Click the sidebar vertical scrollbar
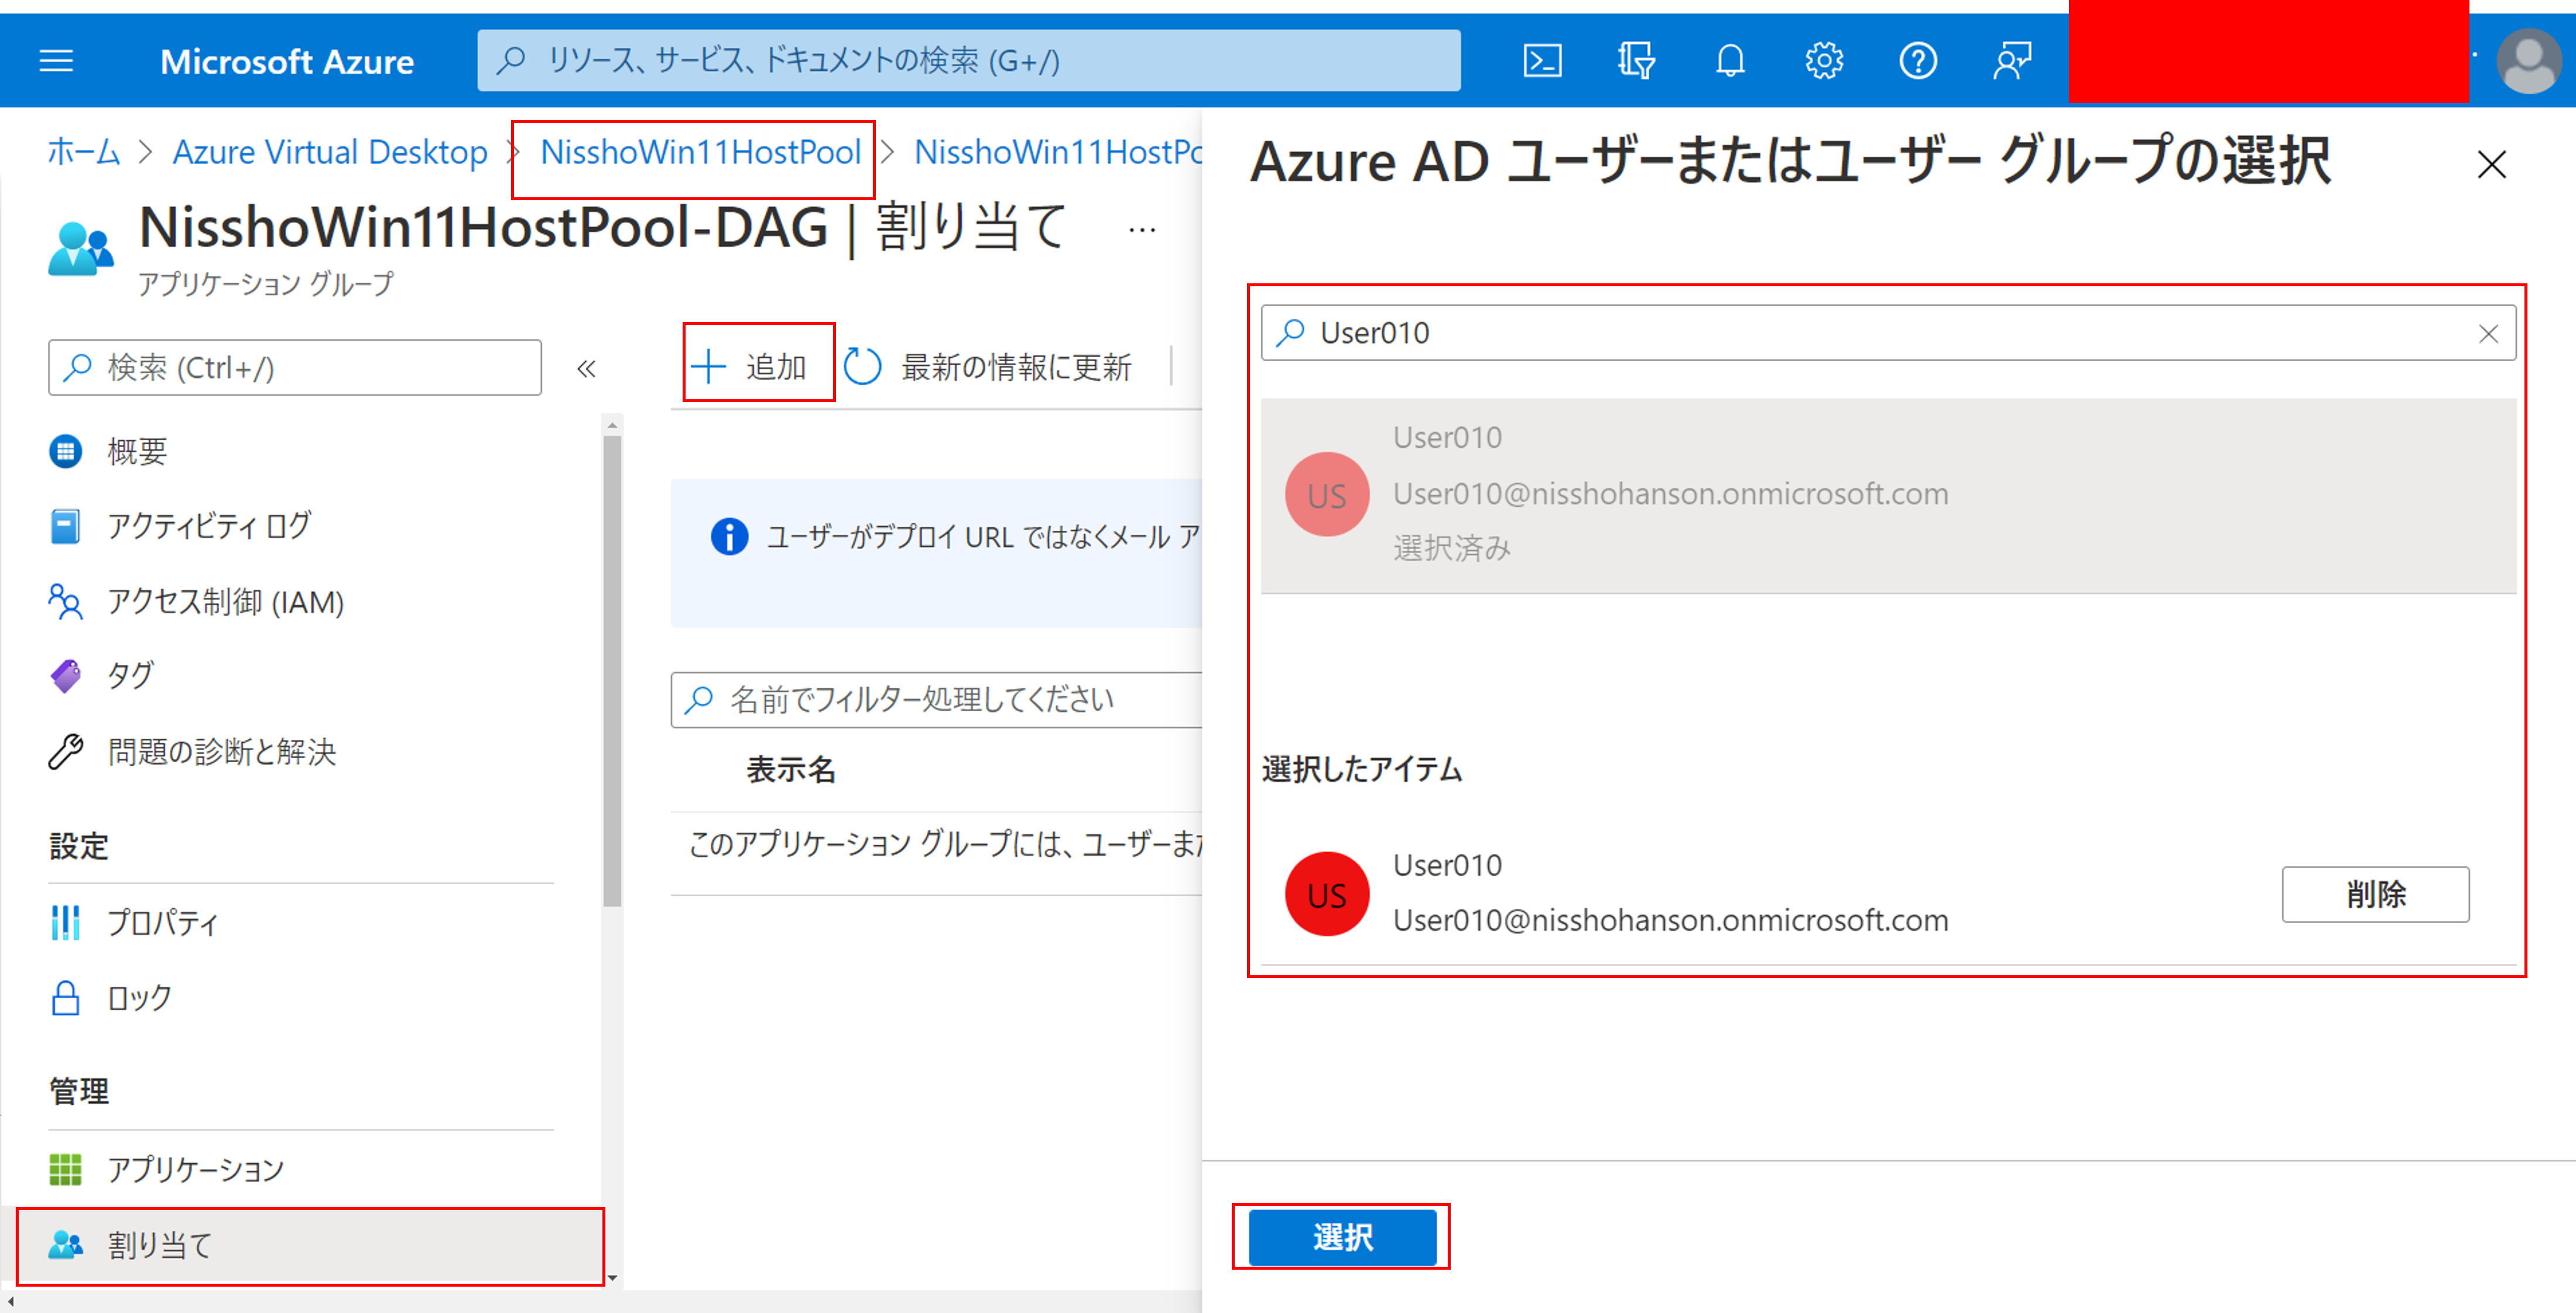Viewport: 2576px width, 1313px height. click(x=612, y=670)
